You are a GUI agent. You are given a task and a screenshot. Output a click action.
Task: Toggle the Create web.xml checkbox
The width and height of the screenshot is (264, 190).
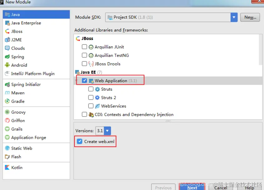point(80,141)
